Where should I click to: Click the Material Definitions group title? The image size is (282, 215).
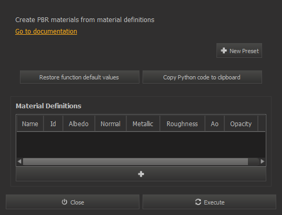click(49, 106)
